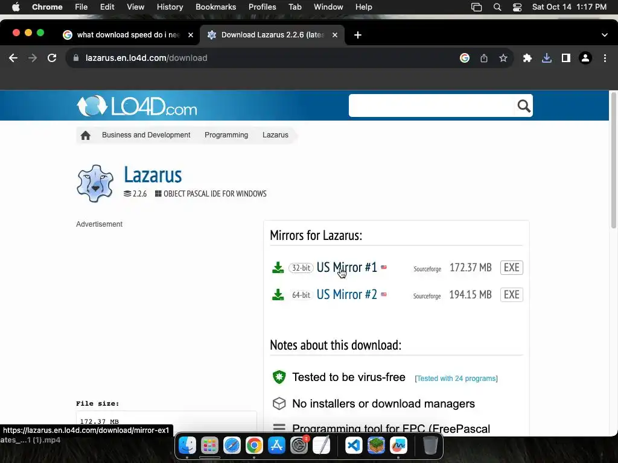Viewport: 618px width, 463px height.
Task: Open Launchpad from the Dock
Action: tap(209, 446)
